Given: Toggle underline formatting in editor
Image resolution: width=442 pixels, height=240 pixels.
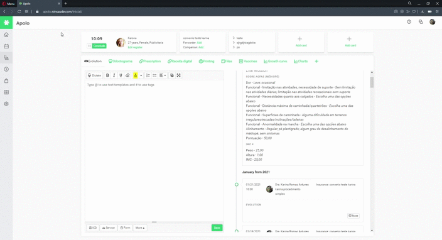Looking at the screenshot, I should pos(121,75).
